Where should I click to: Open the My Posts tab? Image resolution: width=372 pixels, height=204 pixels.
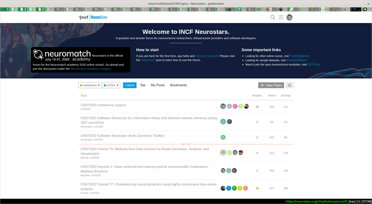158,85
